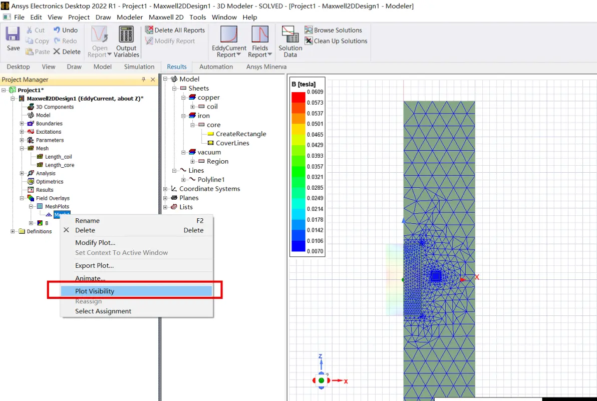
Task: Click the Length_coil mesh operation icon
Action: [x=40, y=157]
